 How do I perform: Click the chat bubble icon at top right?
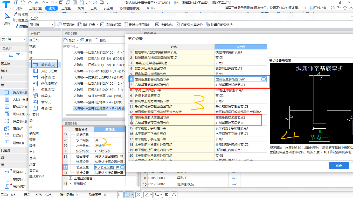coord(333,8)
